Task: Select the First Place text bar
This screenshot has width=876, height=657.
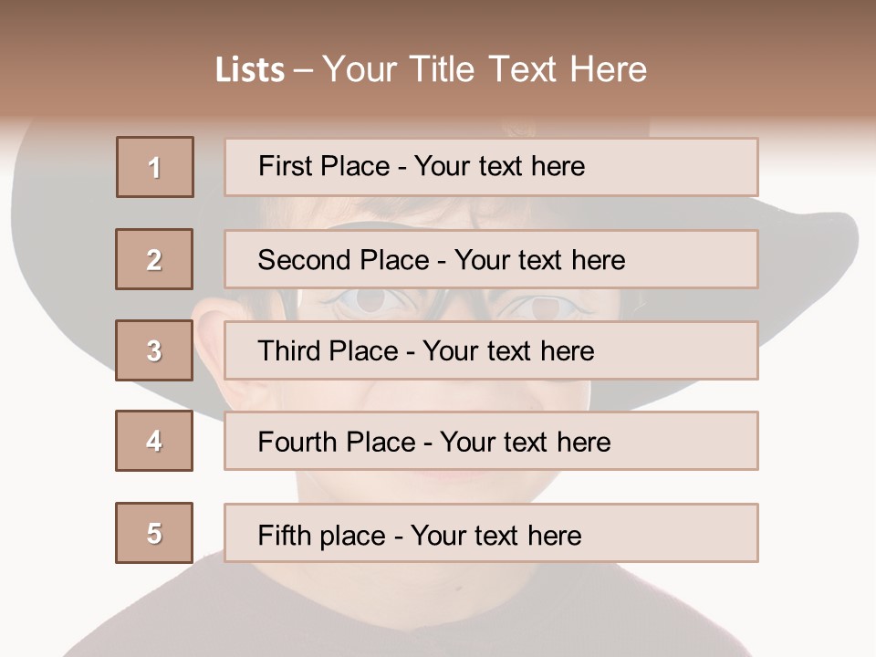Action: pyautogui.click(x=491, y=167)
